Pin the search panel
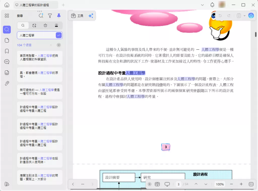The image size is (258, 191). (x=59, y=16)
